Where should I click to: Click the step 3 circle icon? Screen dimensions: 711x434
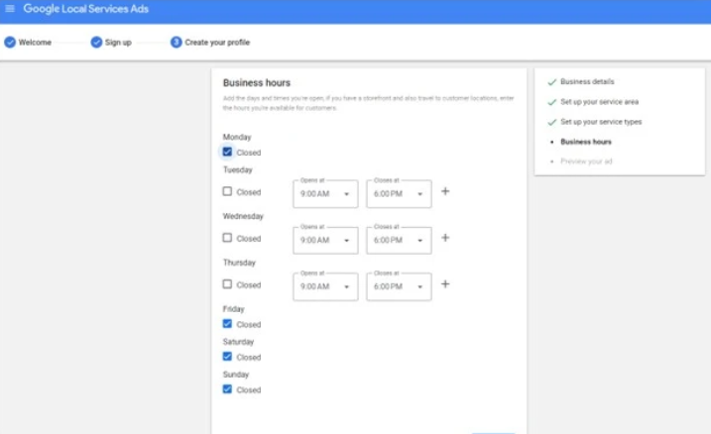tap(176, 43)
